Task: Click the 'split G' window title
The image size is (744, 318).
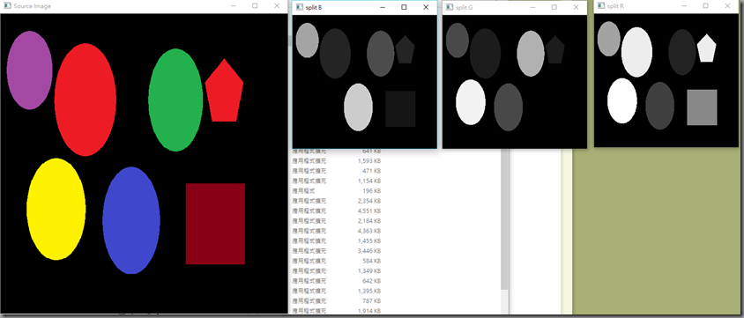Action: pyautogui.click(x=464, y=7)
